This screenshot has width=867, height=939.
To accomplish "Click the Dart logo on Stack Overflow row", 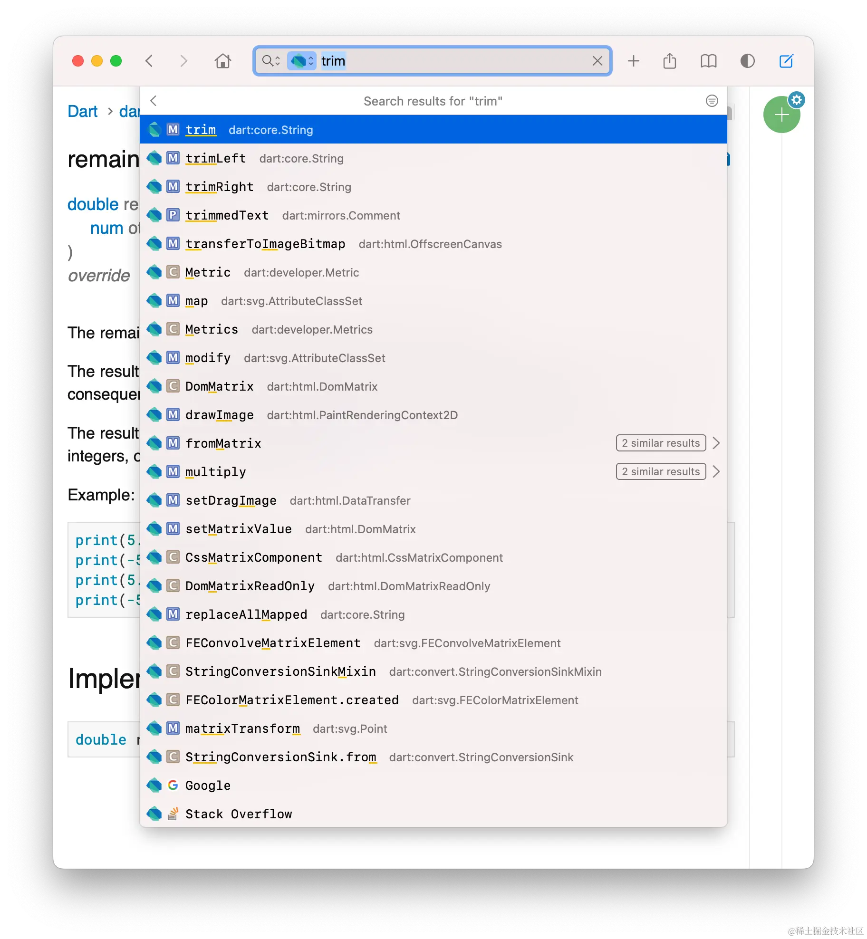I will coord(154,814).
